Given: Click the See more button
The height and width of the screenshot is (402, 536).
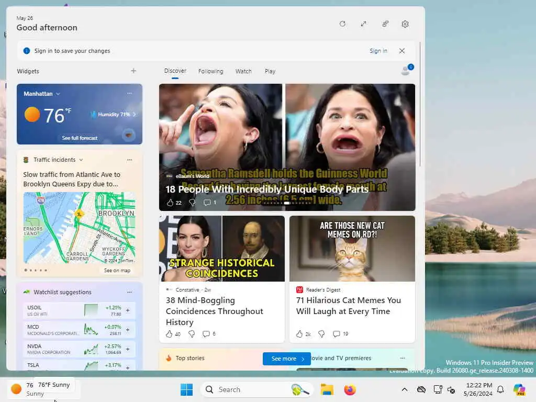Looking at the screenshot, I should pyautogui.click(x=287, y=359).
